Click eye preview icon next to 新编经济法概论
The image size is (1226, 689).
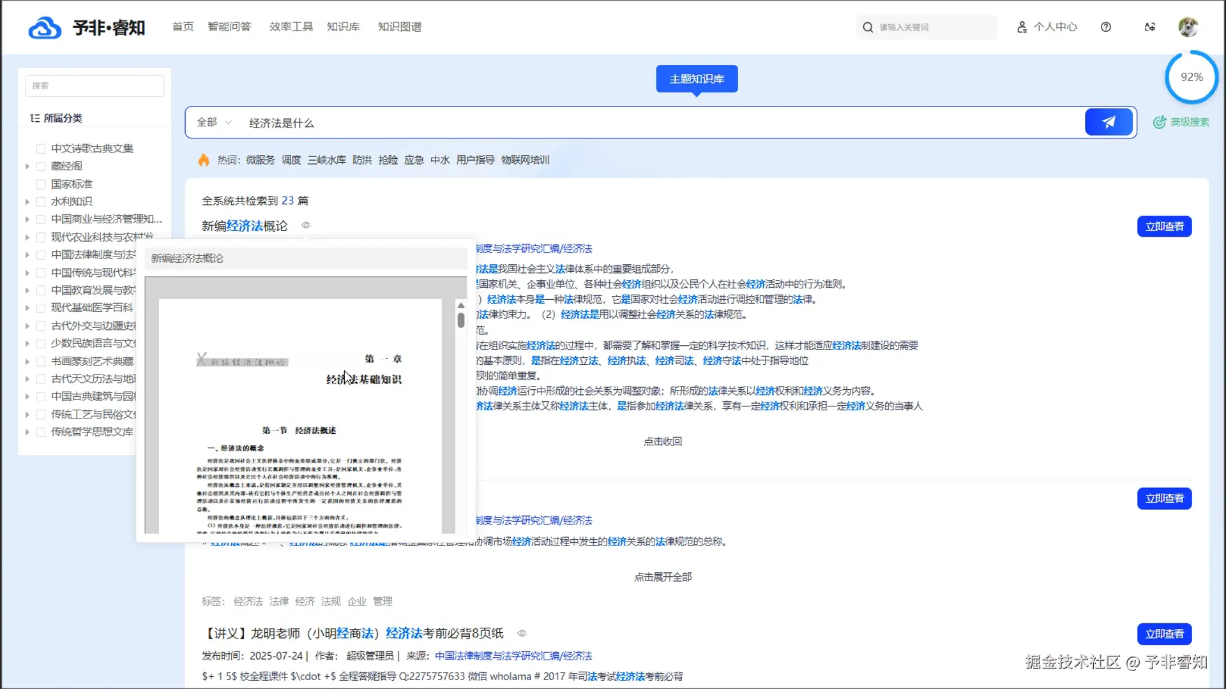tap(306, 225)
